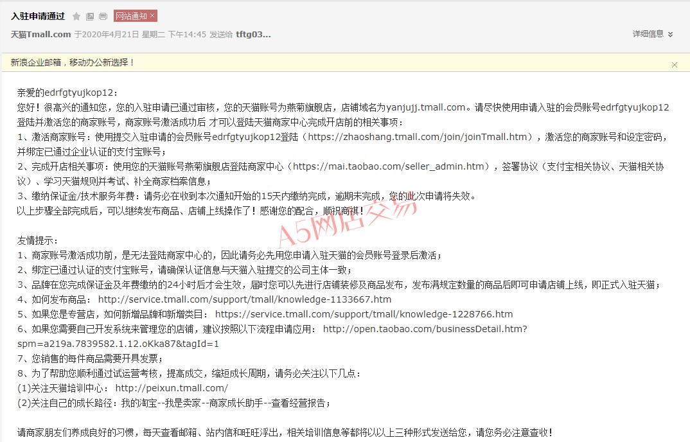Image resolution: width=690 pixels, height=442 pixels.
Task: Open peixun.tmall.com training link
Action: (x=172, y=388)
